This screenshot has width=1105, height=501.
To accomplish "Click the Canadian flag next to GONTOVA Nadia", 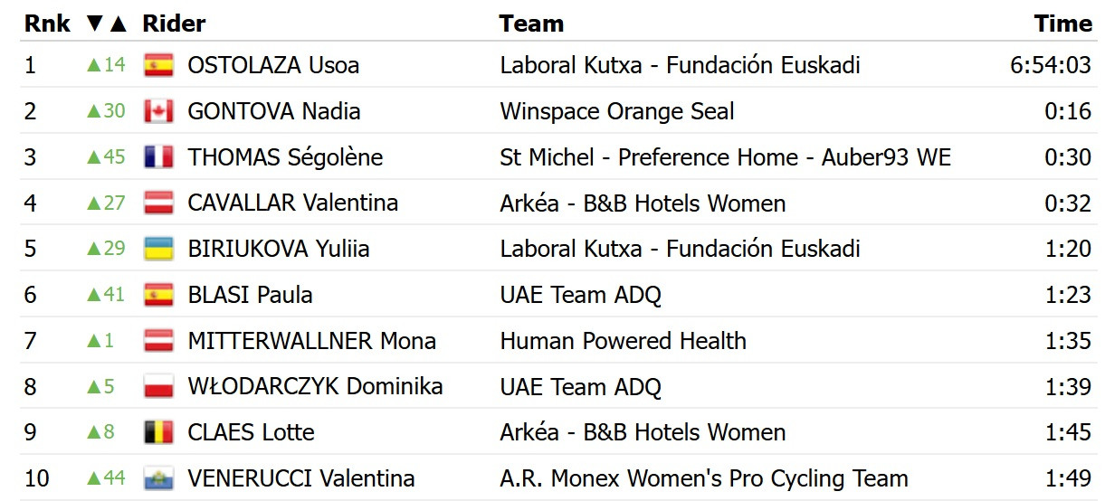I will click(x=158, y=111).
